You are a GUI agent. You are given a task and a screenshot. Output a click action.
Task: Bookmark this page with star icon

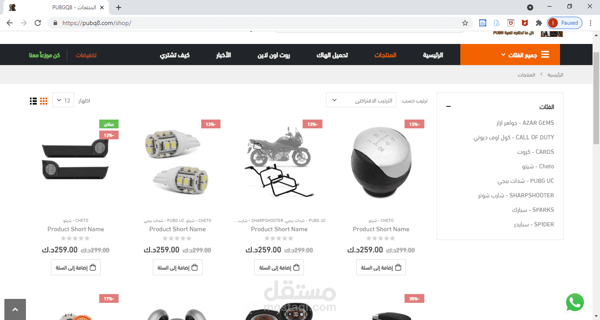coord(465,23)
